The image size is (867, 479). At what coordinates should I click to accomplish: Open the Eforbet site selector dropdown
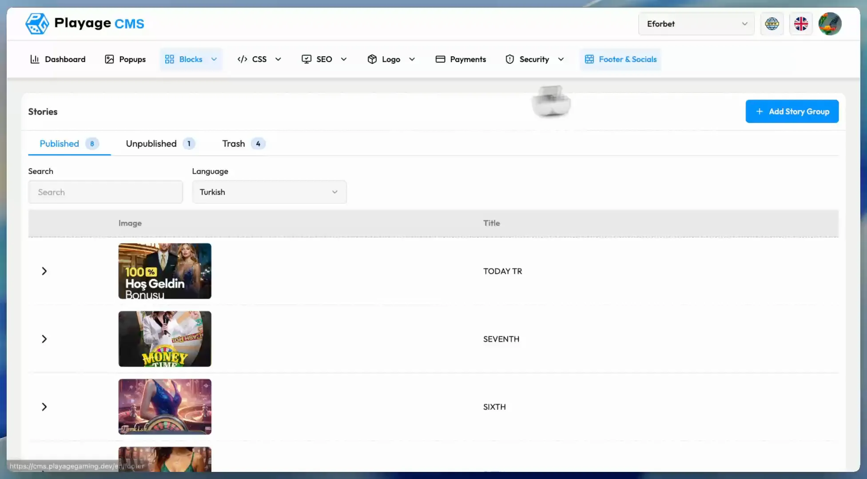click(696, 24)
